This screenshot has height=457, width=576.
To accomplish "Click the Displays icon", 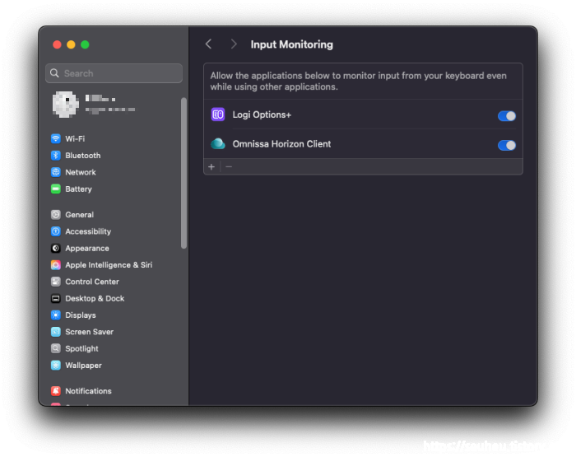I will pyautogui.click(x=55, y=315).
